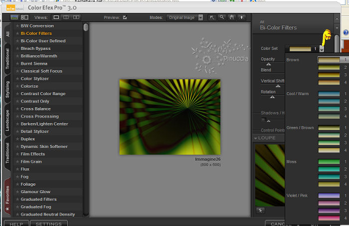Switch to the Landscape category tab
This screenshot has width=349, height=226.
tap(7, 120)
